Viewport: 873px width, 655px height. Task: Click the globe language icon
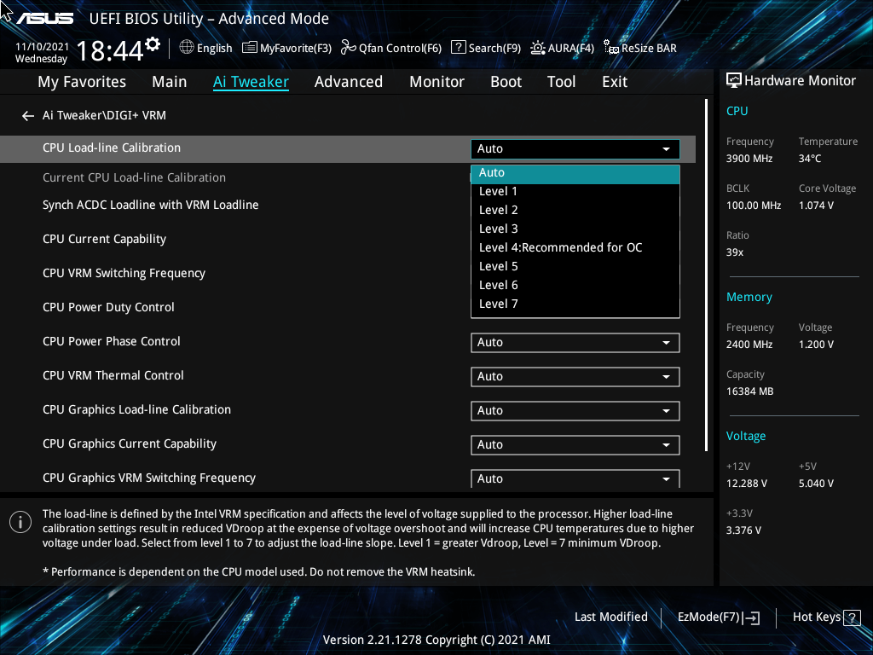coord(187,48)
